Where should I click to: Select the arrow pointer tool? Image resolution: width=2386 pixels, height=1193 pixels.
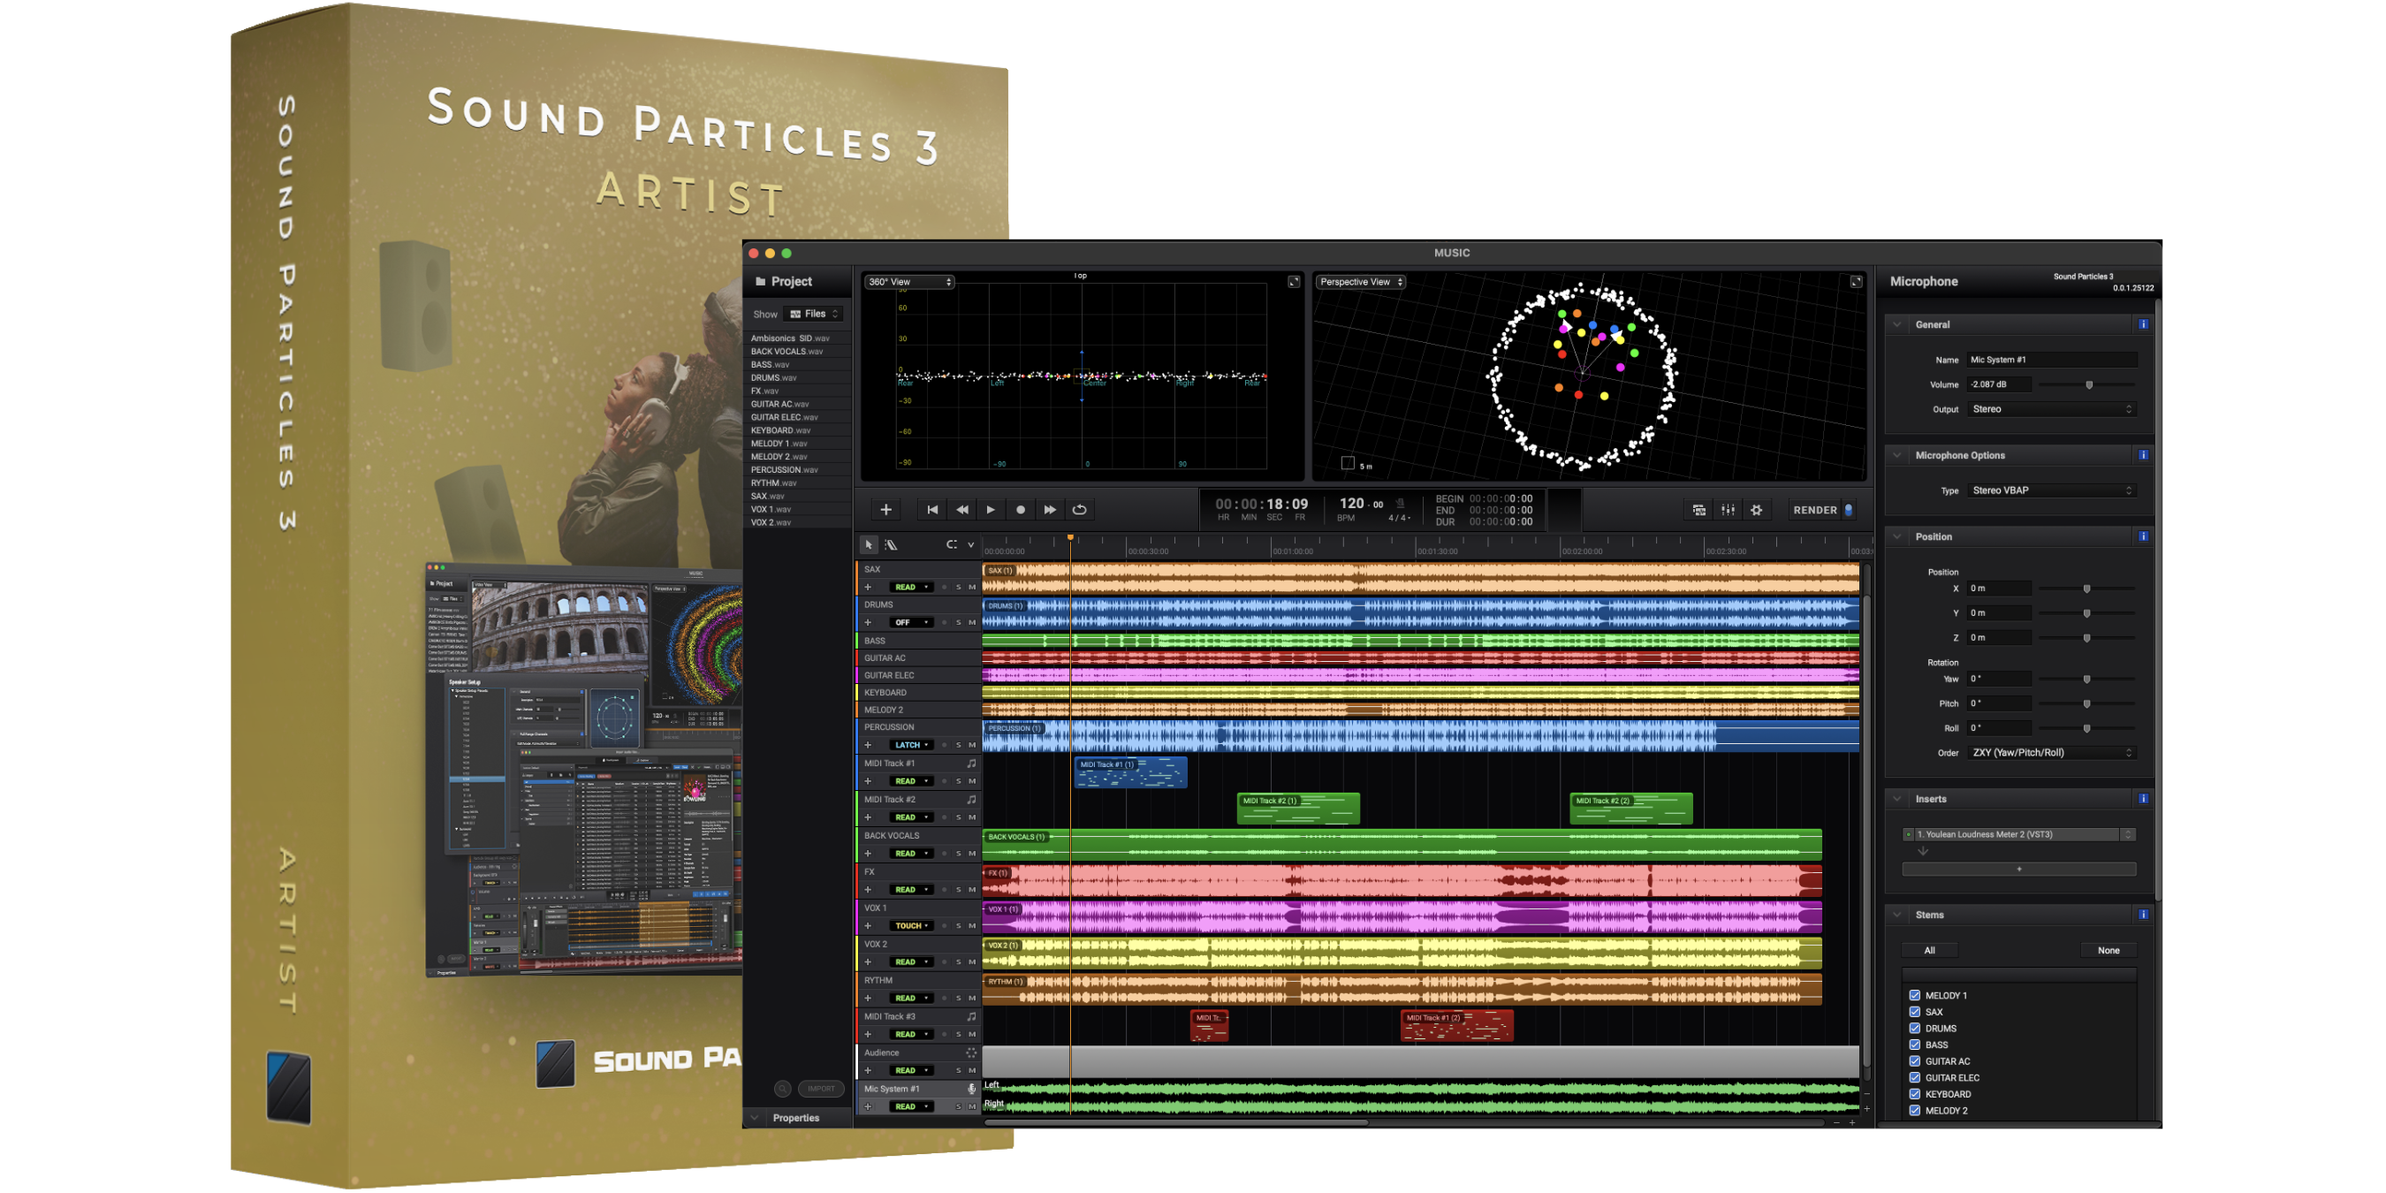868,544
